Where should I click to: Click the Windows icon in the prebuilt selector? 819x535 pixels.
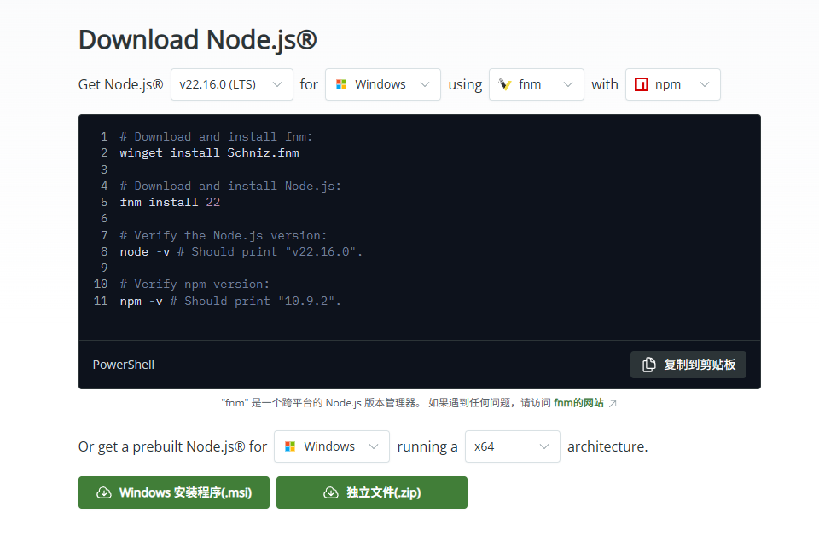[x=288, y=446]
